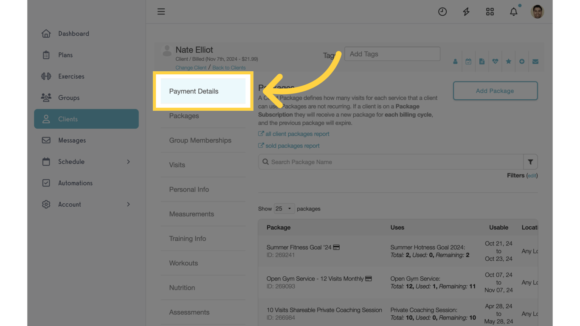The height and width of the screenshot is (326, 580).
Task: Switch to the Packages tab
Action: click(184, 115)
